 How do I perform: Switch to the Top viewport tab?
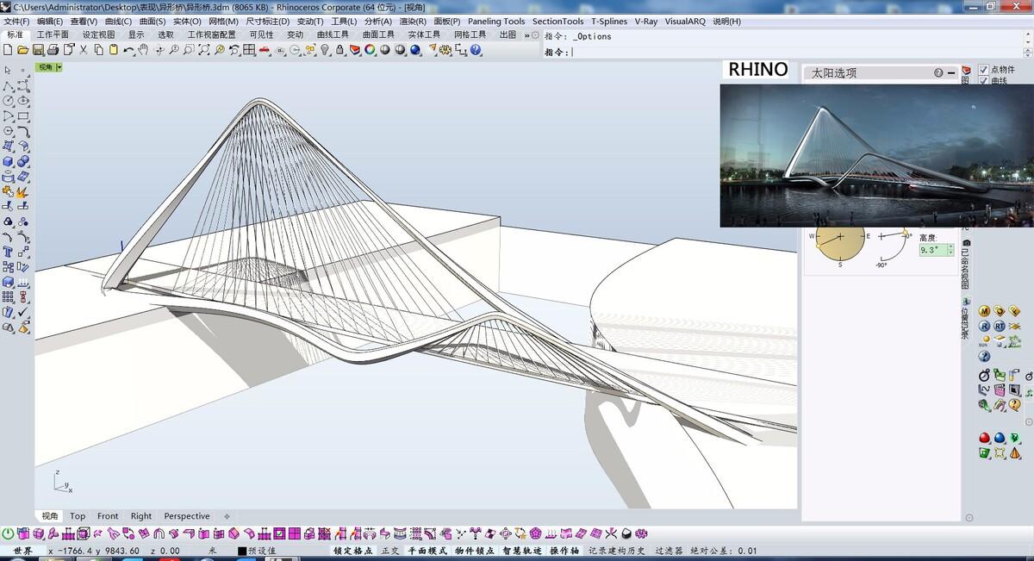pyautogui.click(x=78, y=516)
